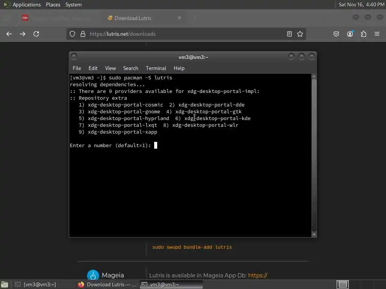The image size is (386, 289).
Task: Click the terminal scrollbar down arrow
Action: pos(314,234)
